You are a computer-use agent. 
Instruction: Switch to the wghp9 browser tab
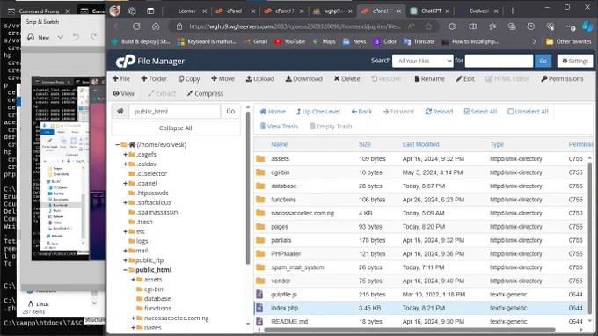pos(333,11)
